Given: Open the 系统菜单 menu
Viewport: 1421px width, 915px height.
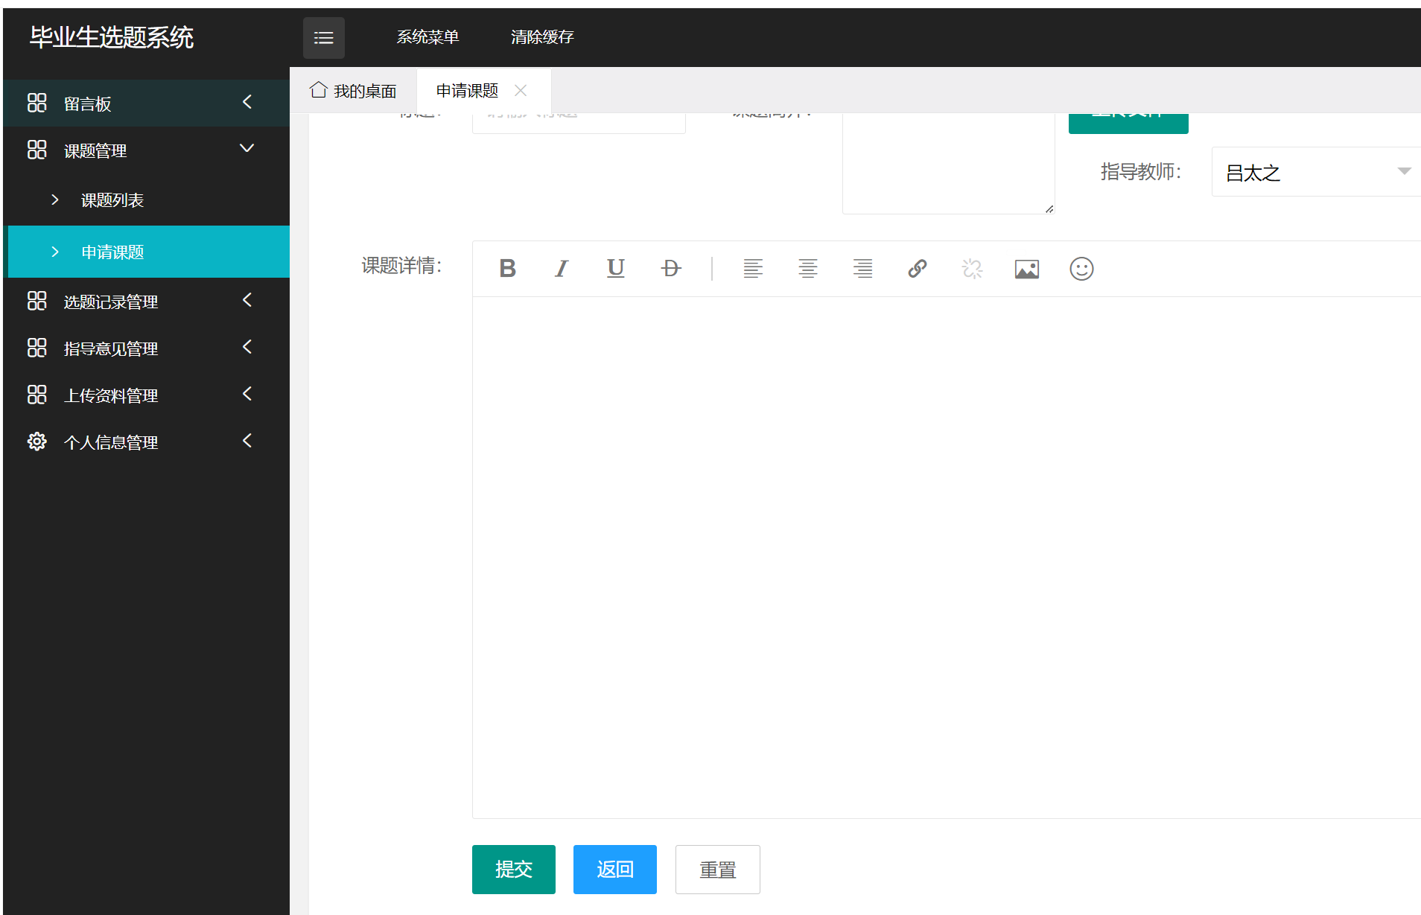Looking at the screenshot, I should coord(428,36).
